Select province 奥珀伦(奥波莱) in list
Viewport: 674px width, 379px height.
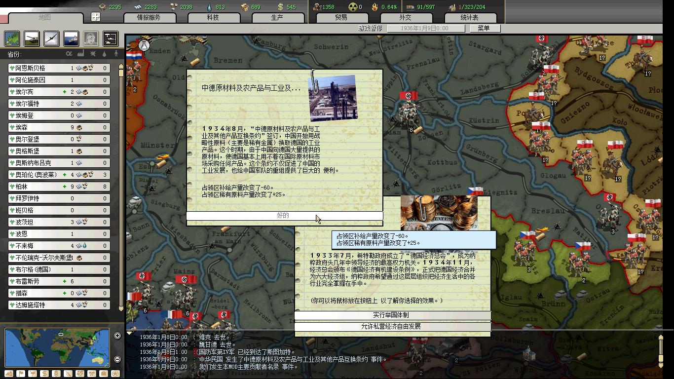pyautogui.click(x=59, y=175)
